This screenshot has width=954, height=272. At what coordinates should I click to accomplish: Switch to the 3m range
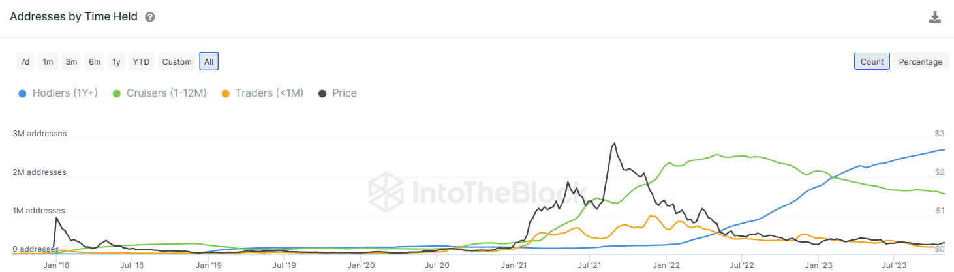[71, 62]
